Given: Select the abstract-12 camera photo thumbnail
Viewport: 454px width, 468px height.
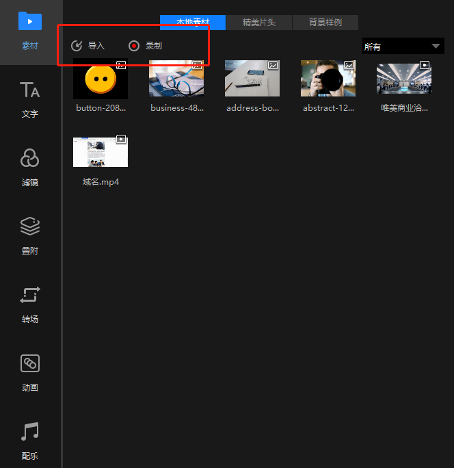Looking at the screenshot, I should pyautogui.click(x=328, y=79).
